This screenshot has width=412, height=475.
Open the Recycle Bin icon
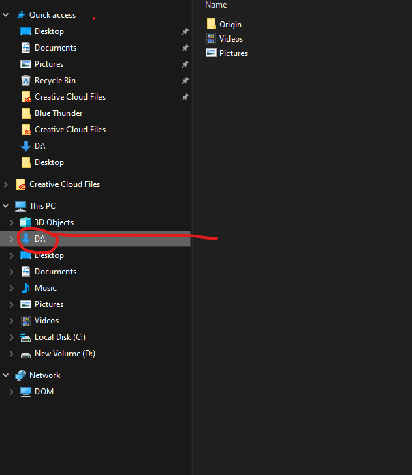pyautogui.click(x=26, y=81)
